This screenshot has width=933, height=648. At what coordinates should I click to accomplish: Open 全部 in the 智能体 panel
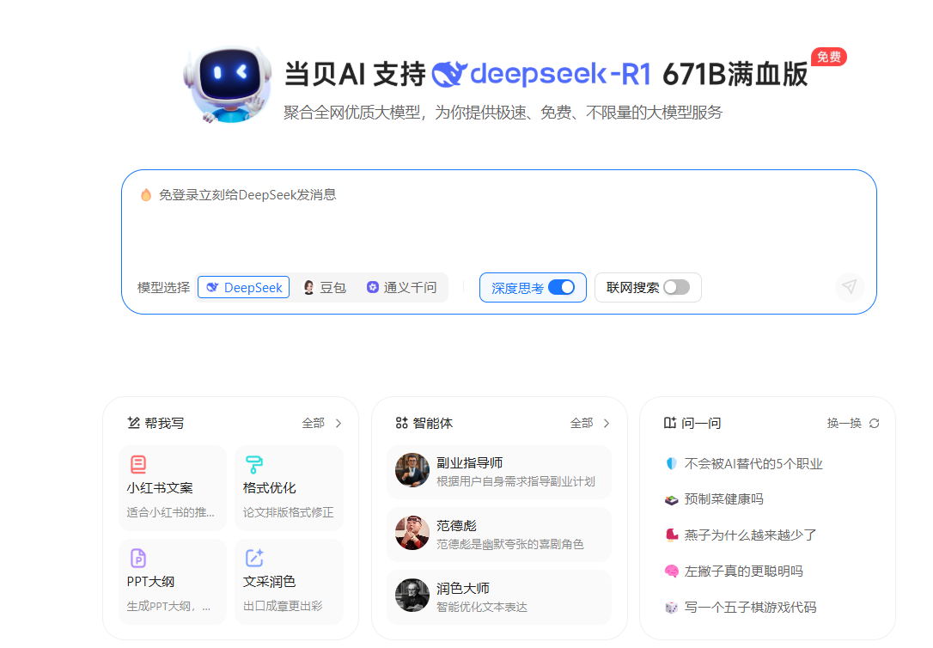[582, 423]
